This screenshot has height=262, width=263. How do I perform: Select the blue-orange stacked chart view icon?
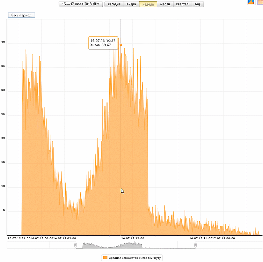click(x=251, y=2)
